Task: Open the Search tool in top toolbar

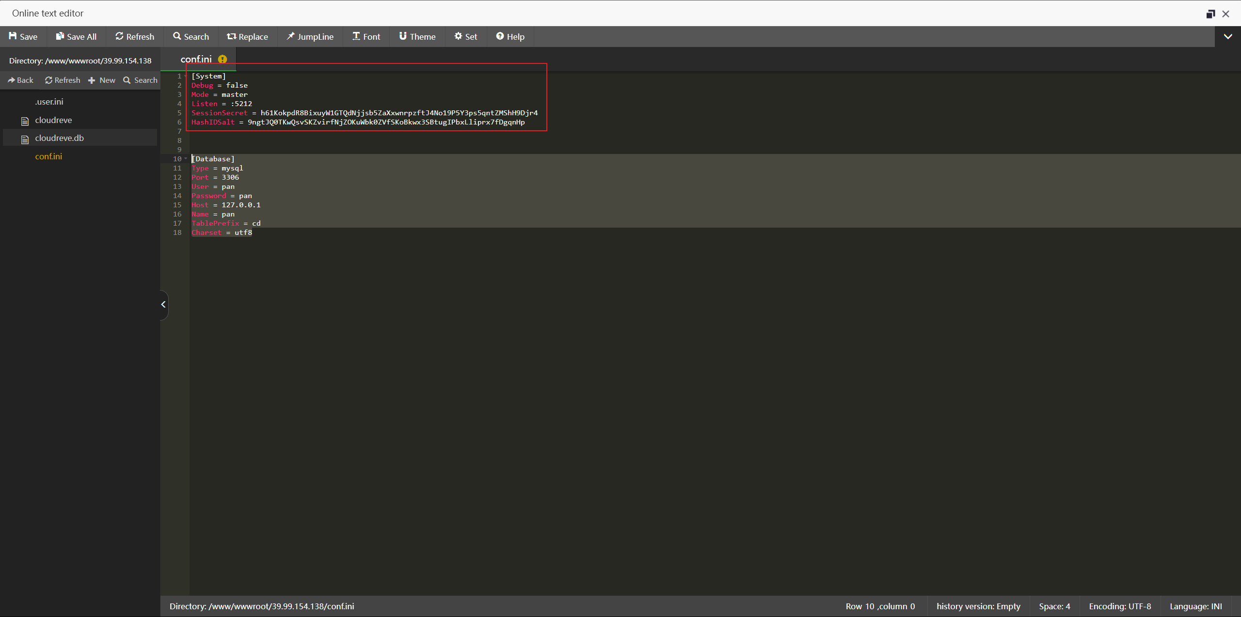Action: point(191,37)
